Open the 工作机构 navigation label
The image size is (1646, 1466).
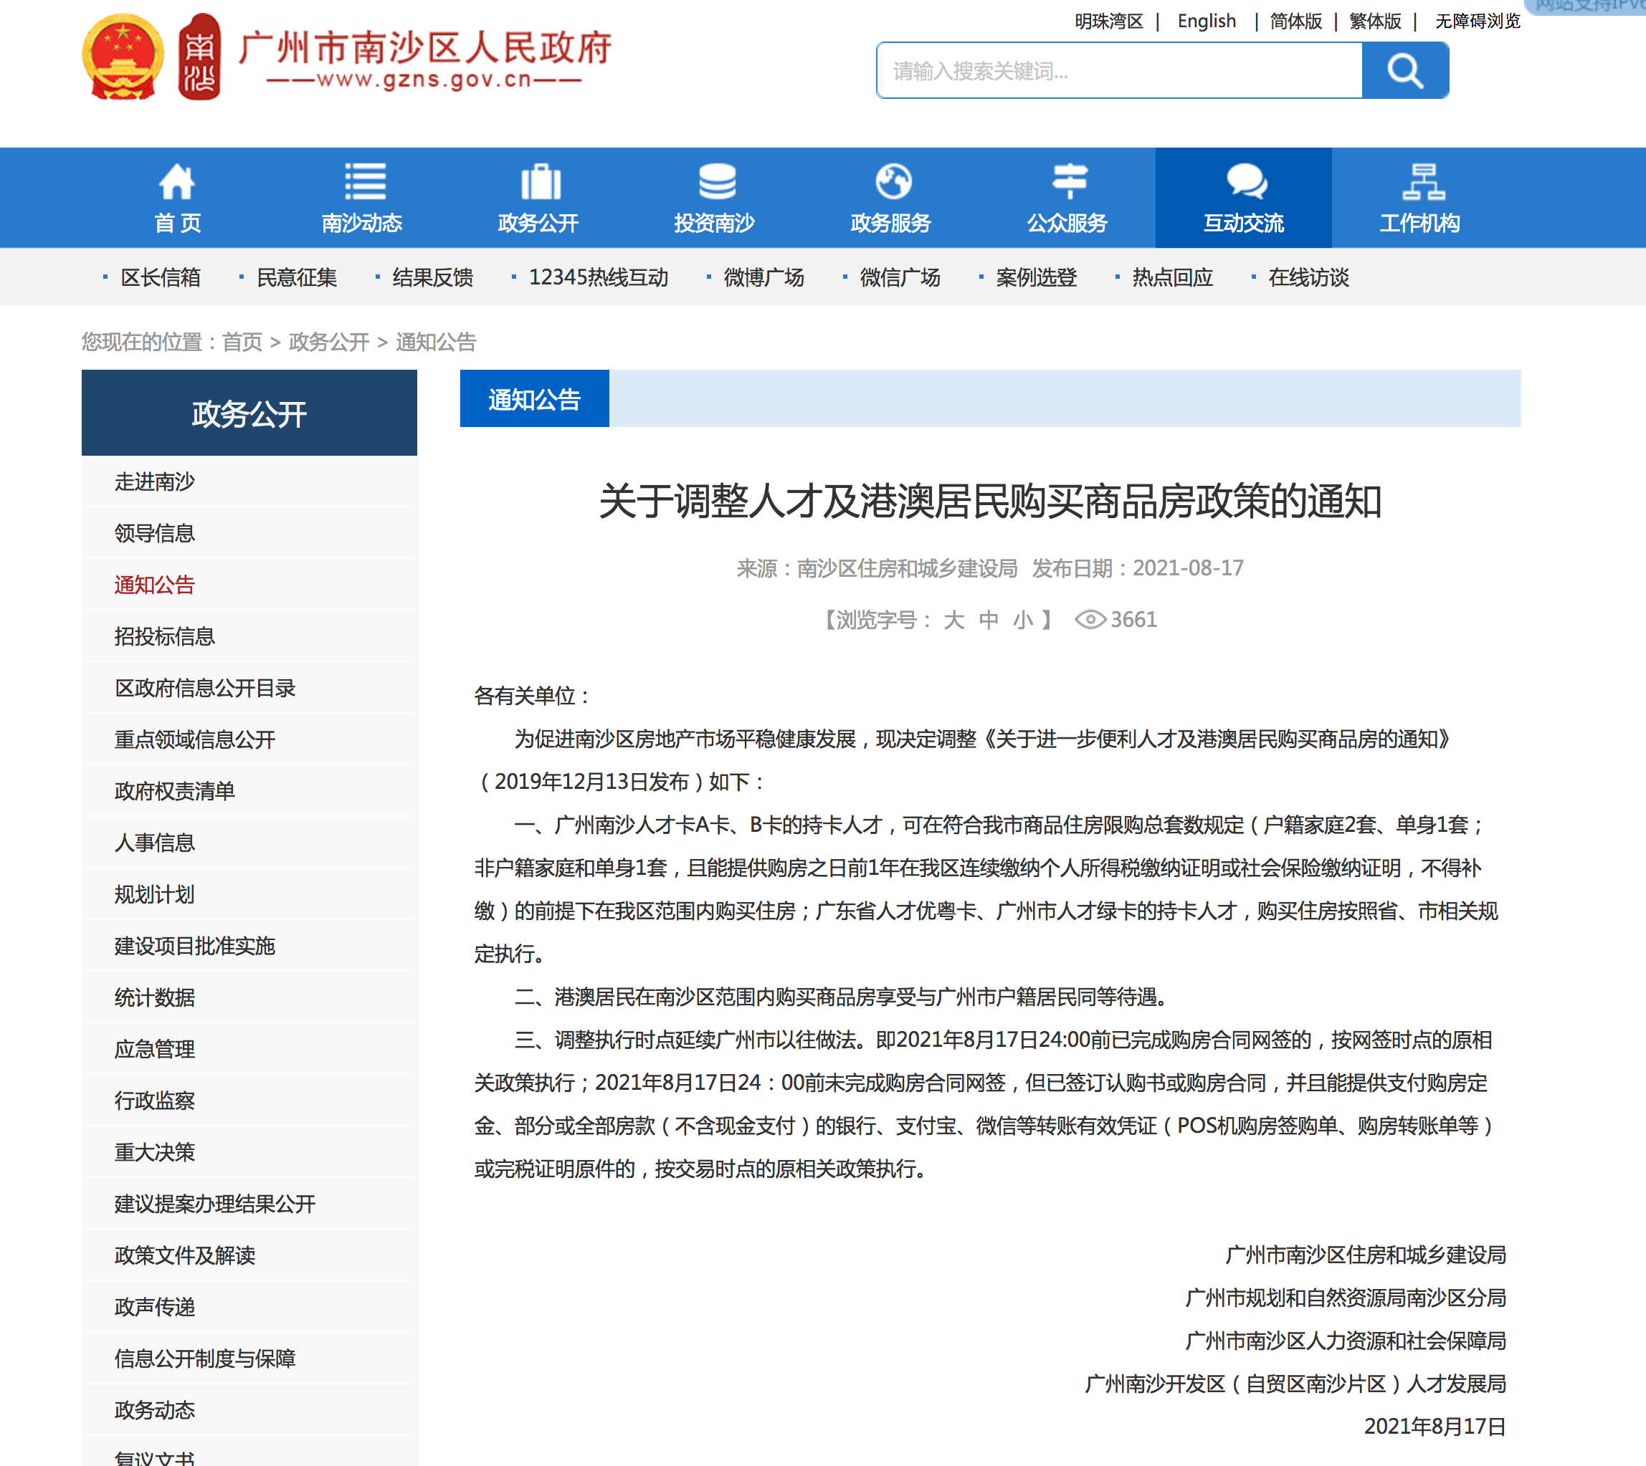coord(1419,223)
